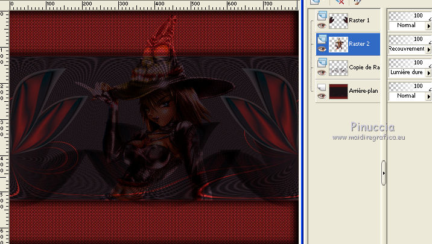Screen dimensions: 432x244
Task: Toggle the Arrière-plan layer visibility eye
Action: (x=322, y=96)
